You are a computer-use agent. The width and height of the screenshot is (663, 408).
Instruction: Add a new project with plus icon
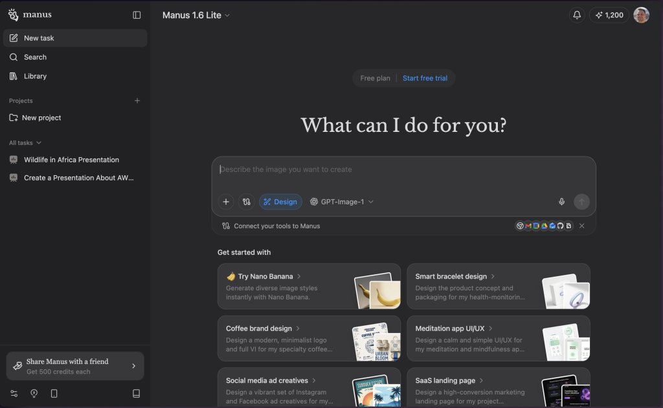point(137,101)
